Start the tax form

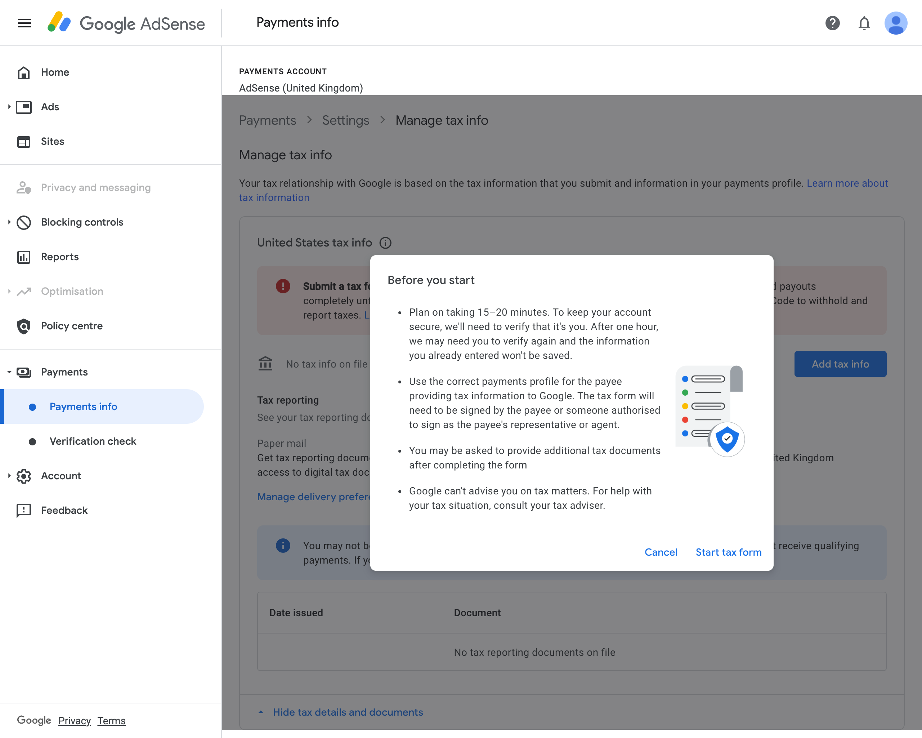pyautogui.click(x=728, y=552)
